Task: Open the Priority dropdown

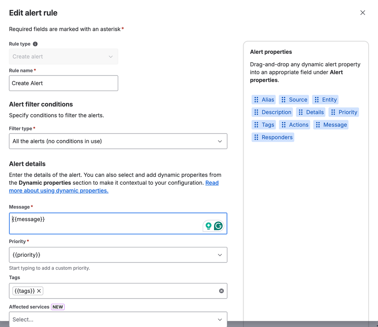Action: (x=220, y=255)
